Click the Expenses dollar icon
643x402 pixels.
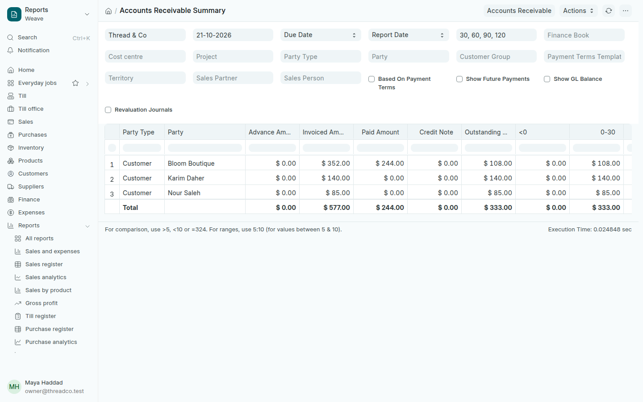(11, 213)
